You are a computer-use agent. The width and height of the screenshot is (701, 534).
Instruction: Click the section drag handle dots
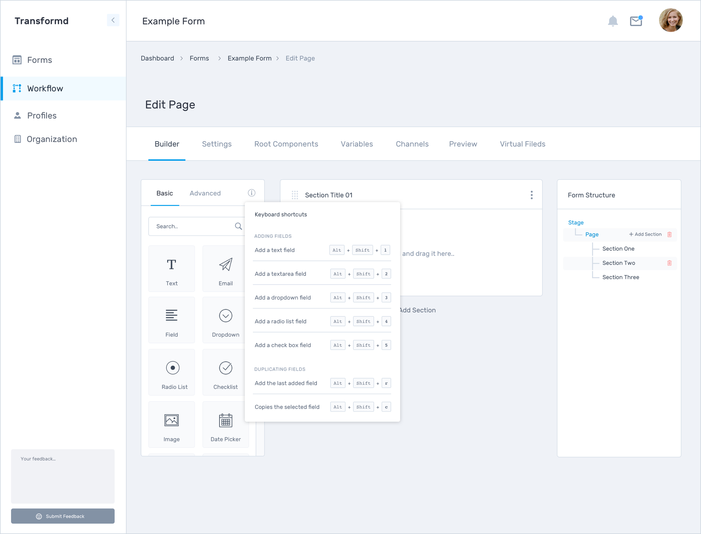(x=295, y=195)
